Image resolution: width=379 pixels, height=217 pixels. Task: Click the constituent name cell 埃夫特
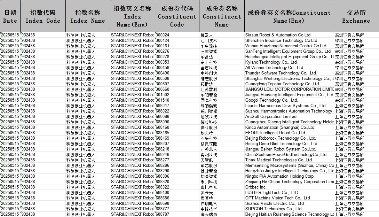tap(222, 133)
